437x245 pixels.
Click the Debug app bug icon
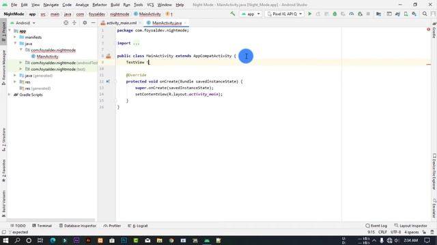(x=335, y=14)
